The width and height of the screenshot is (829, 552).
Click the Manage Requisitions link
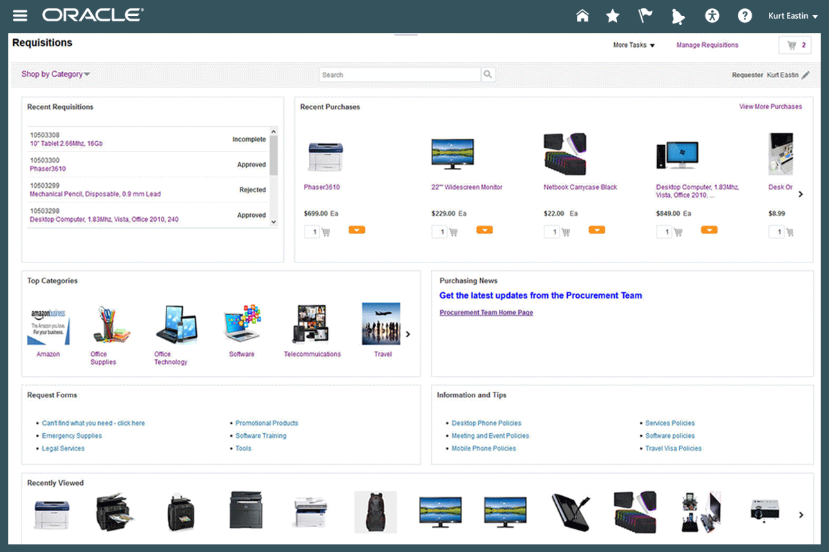click(x=707, y=45)
